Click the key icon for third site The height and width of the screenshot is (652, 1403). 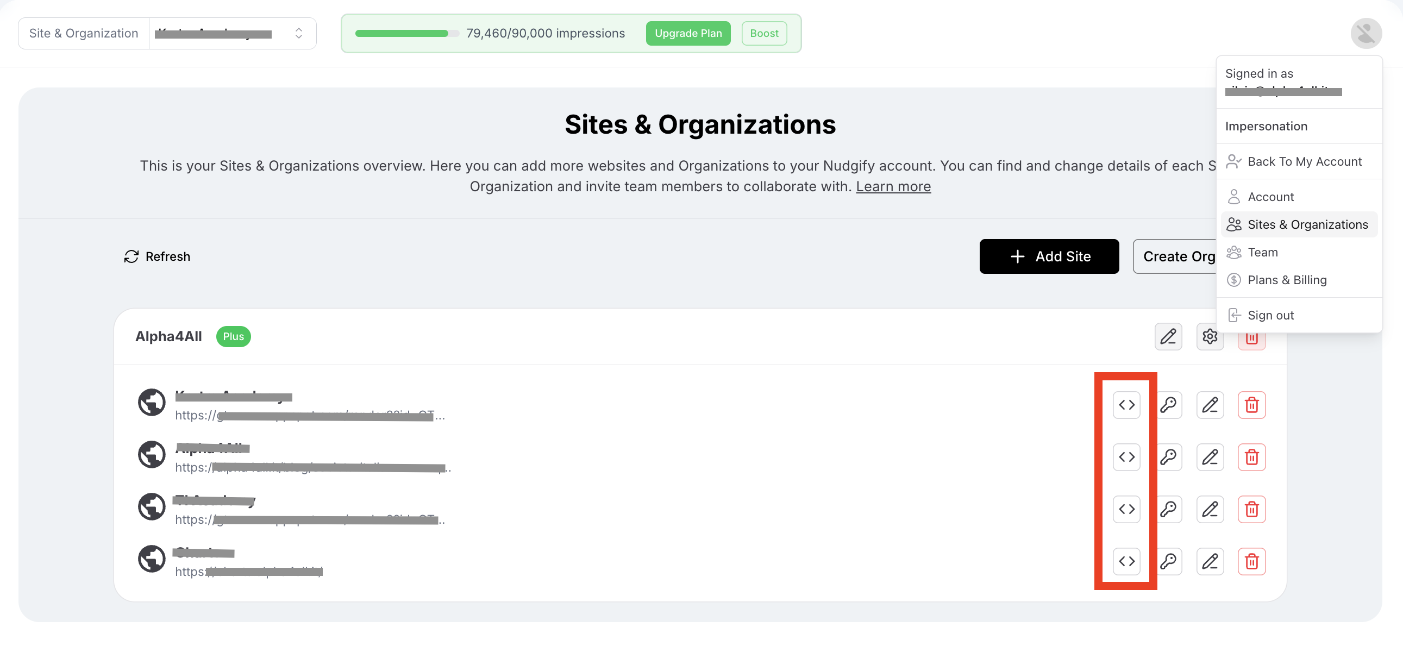pos(1168,509)
